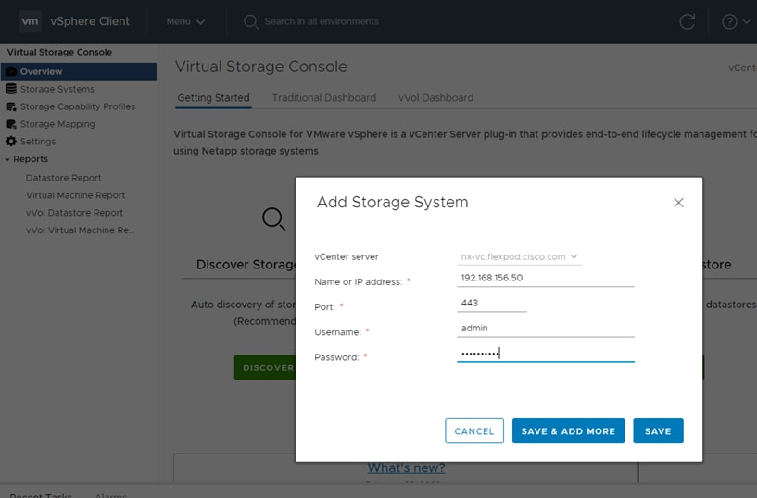Select Storage Systems in sidebar
This screenshot has height=498, width=757.
[x=57, y=89]
